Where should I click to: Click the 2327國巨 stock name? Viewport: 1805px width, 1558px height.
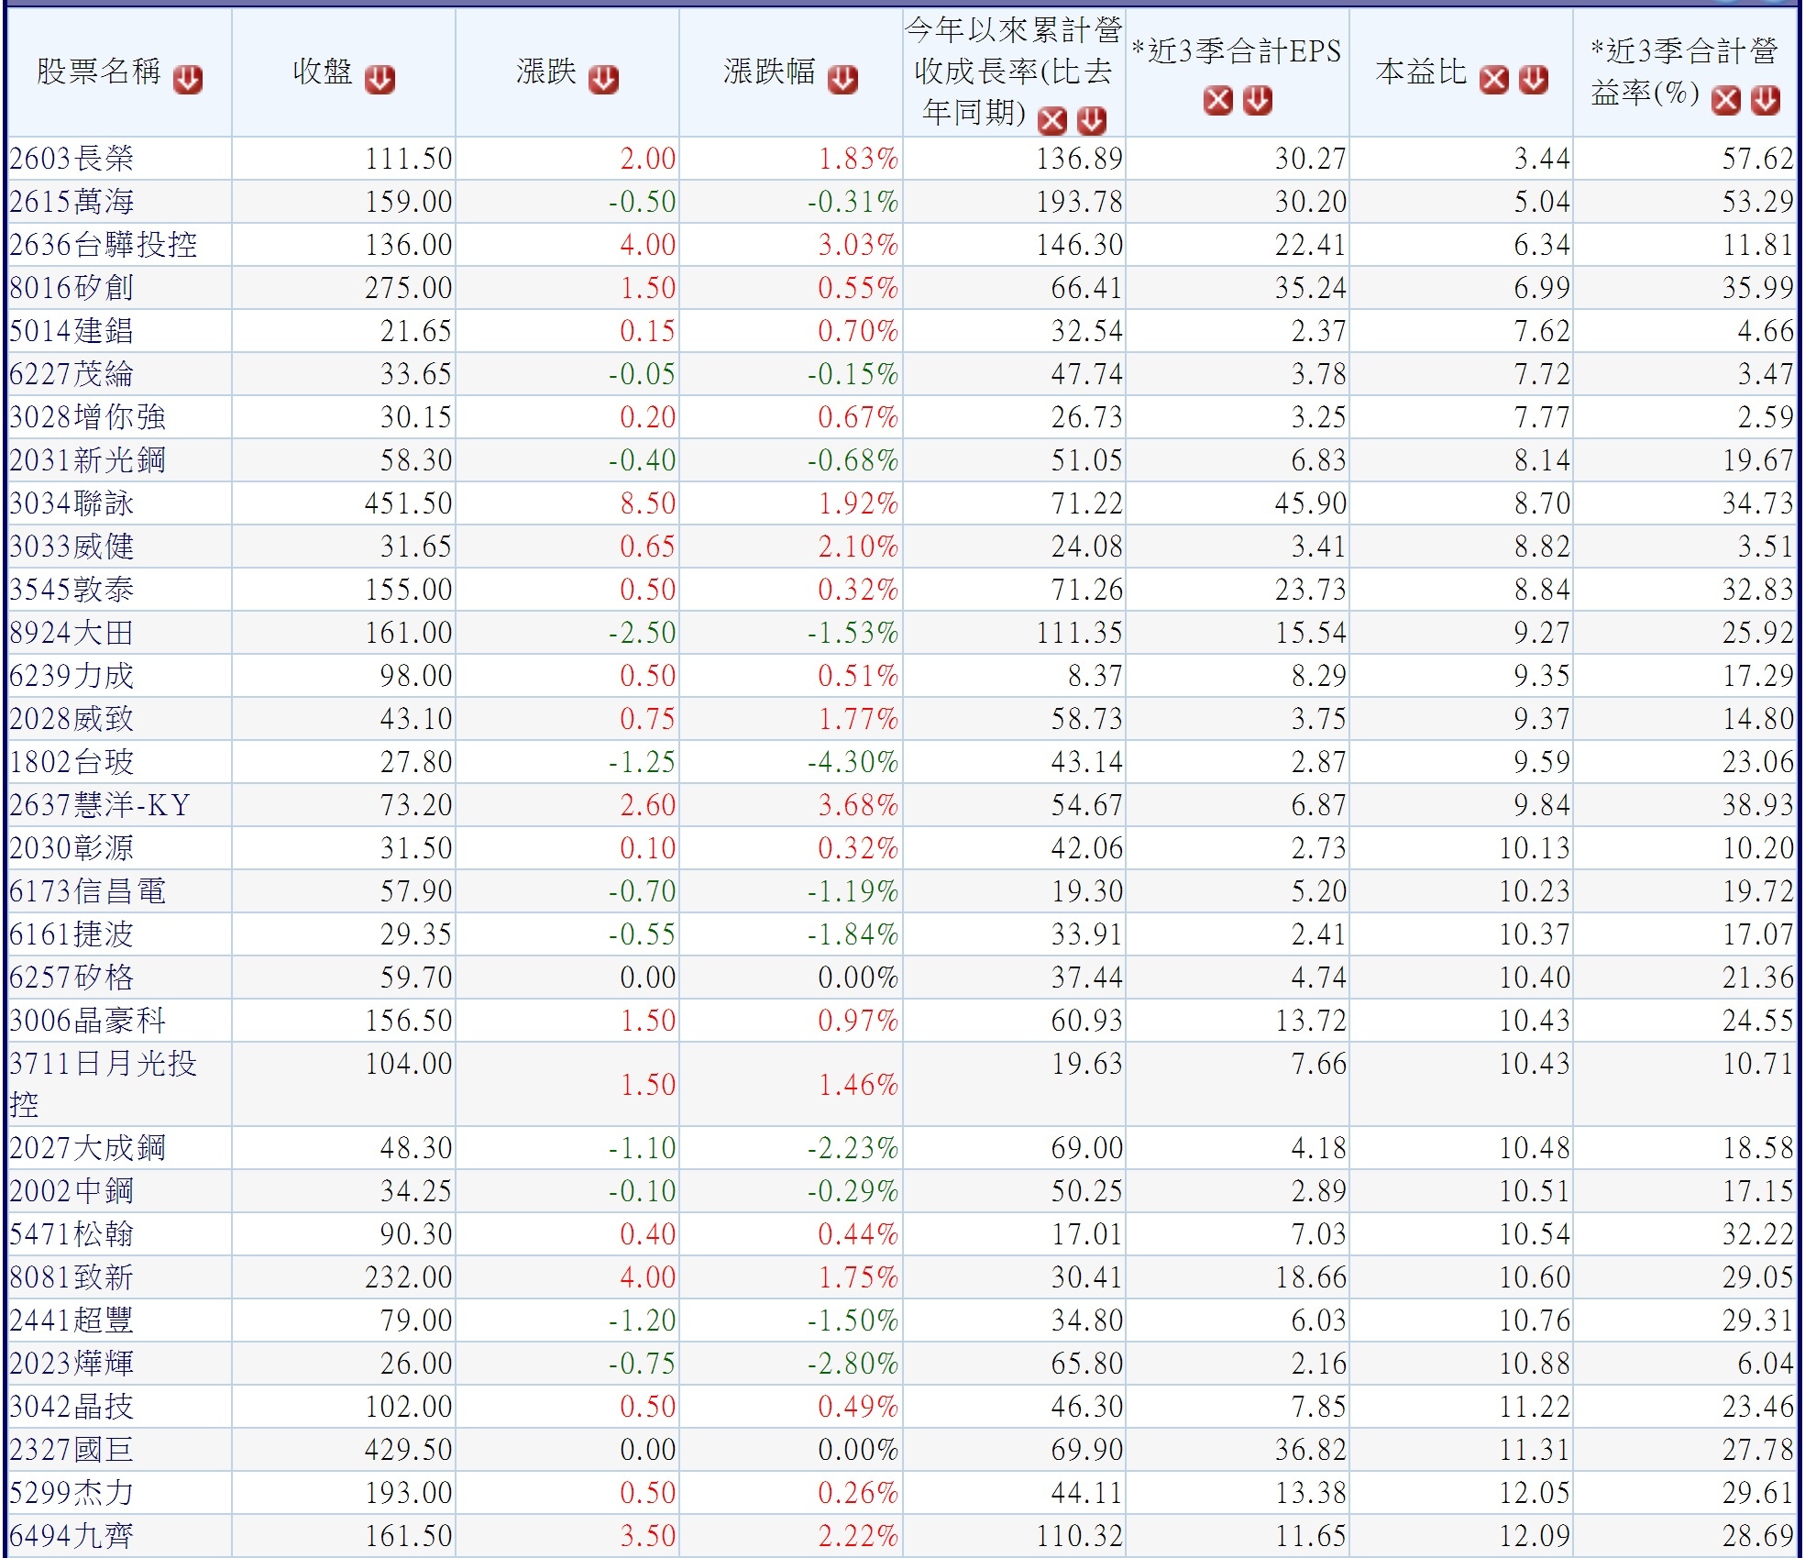72,1450
